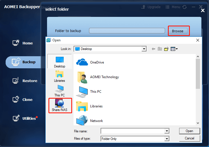Viewport: 209px width, 147px height.
Task: Create a new folder via toolbar icon
Action: (x=166, y=49)
